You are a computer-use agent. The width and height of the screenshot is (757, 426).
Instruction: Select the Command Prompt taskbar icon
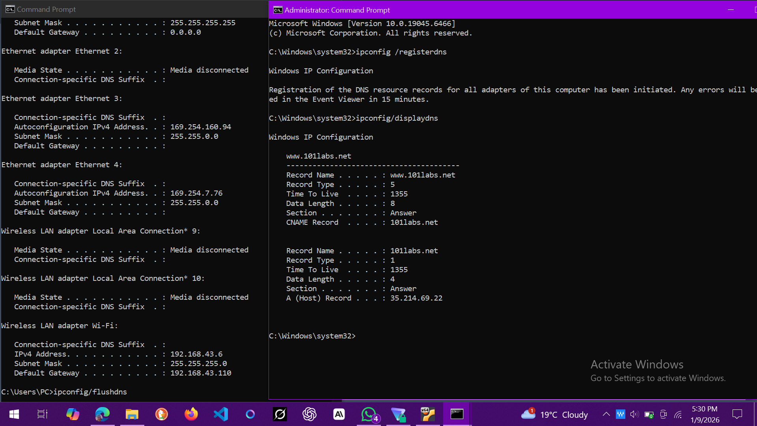coord(457,414)
